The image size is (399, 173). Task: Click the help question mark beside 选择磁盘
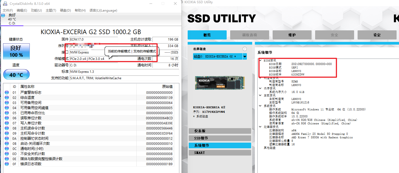(x=245, y=49)
